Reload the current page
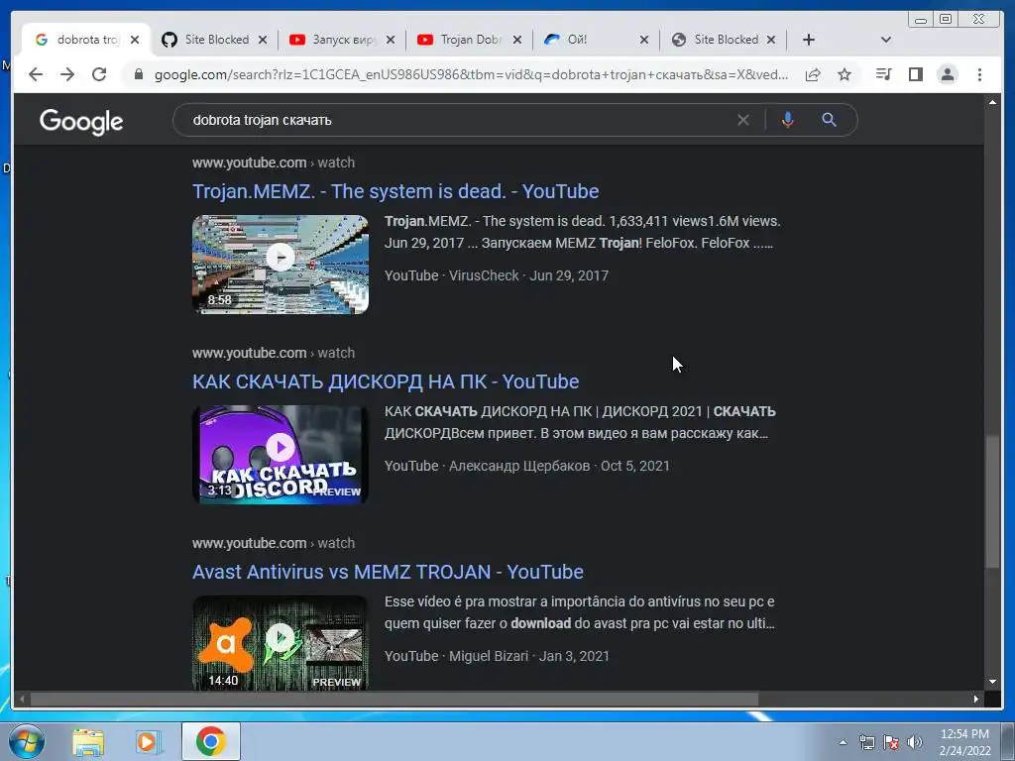The height and width of the screenshot is (761, 1015). (x=99, y=74)
